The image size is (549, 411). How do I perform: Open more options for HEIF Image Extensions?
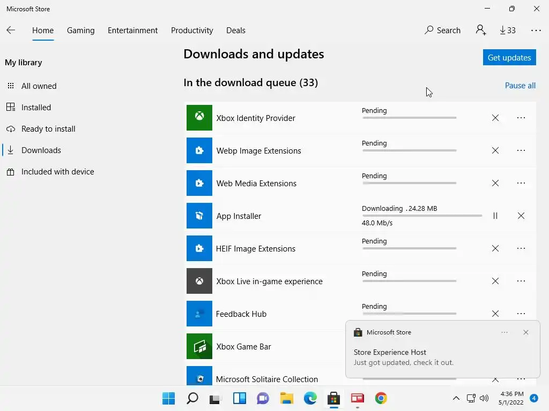point(521,248)
